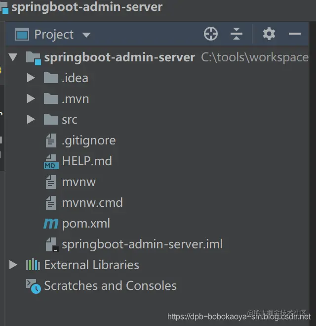Viewport: 316px width, 326px height.
Task: Select the springboot-admin-server root tree label
Action: tap(119, 57)
